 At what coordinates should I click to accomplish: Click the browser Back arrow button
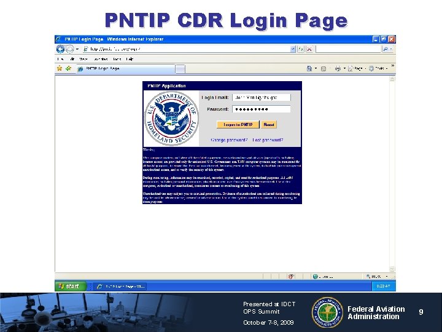click(60, 49)
